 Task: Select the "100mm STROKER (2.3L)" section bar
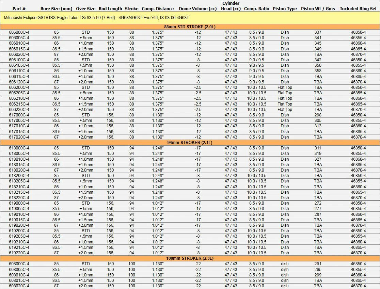click(190, 258)
